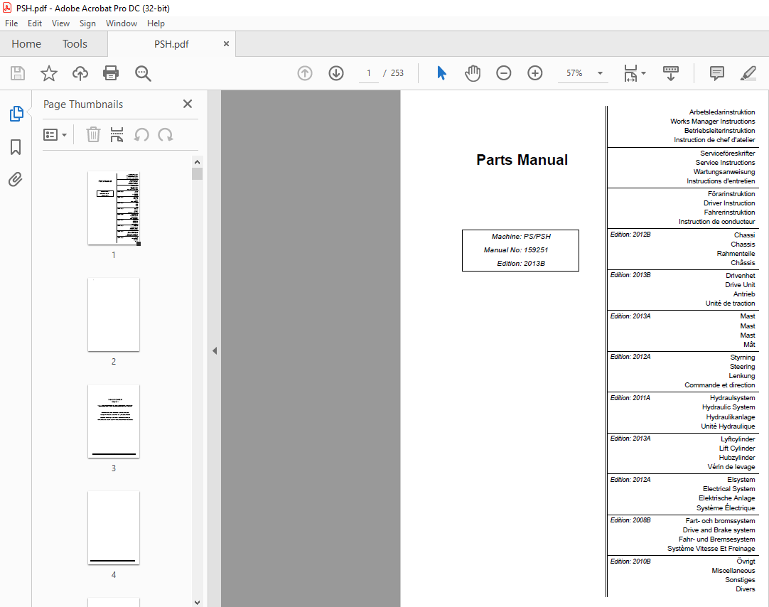Zoom out with the minus icon
769x607 pixels.
click(504, 73)
